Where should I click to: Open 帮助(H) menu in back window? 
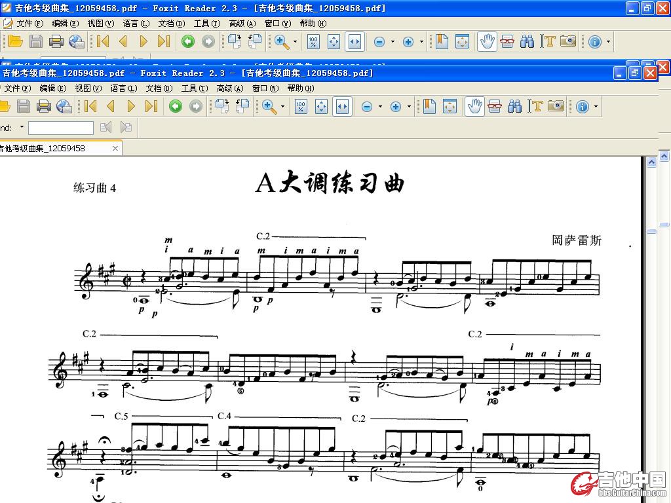pyautogui.click(x=313, y=24)
